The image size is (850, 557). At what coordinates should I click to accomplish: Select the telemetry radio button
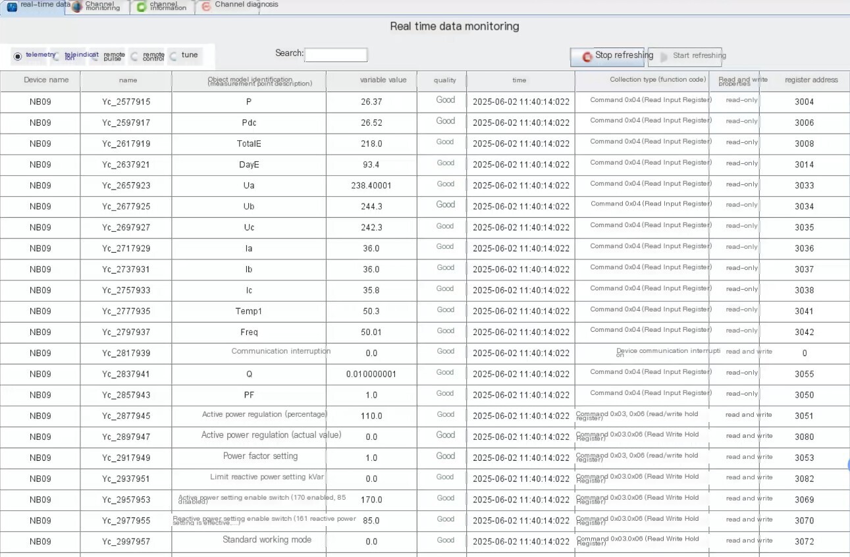point(18,57)
